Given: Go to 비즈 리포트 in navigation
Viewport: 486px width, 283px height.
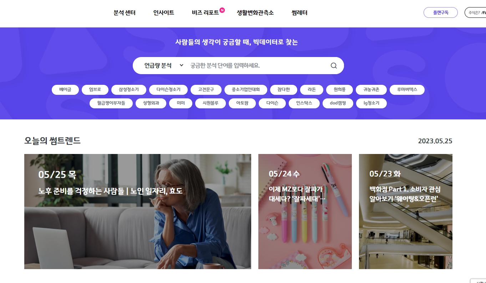Looking at the screenshot, I should tap(205, 13).
